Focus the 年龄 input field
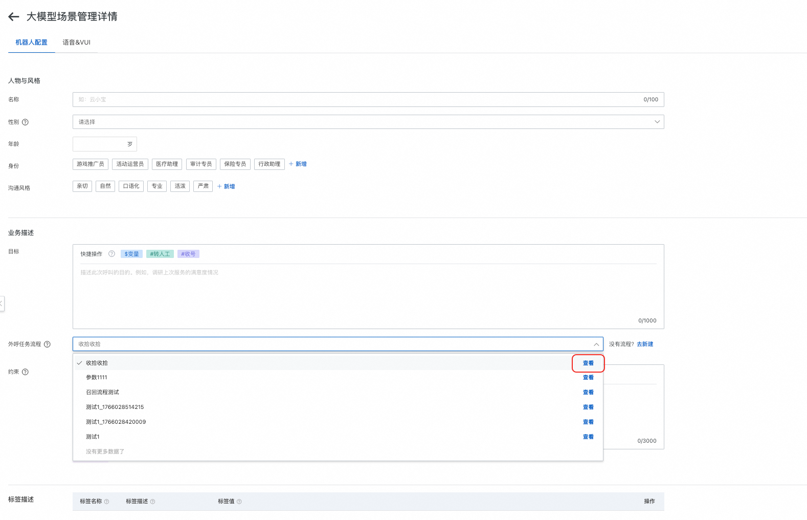The height and width of the screenshot is (520, 807). coord(105,144)
